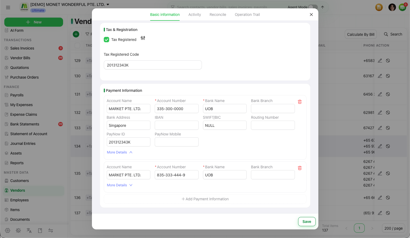This screenshot has height=238, width=410.
Task: Uncheck the Tax Registered checkbox
Action: [106, 40]
